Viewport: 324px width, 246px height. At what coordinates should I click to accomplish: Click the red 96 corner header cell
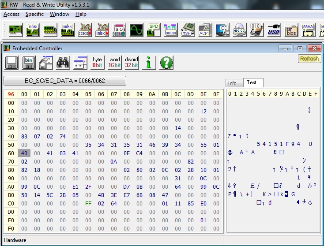point(11,94)
